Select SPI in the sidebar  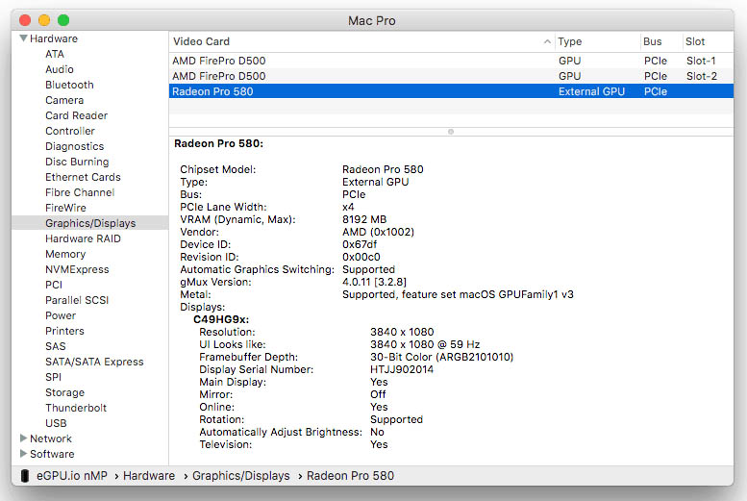54,377
